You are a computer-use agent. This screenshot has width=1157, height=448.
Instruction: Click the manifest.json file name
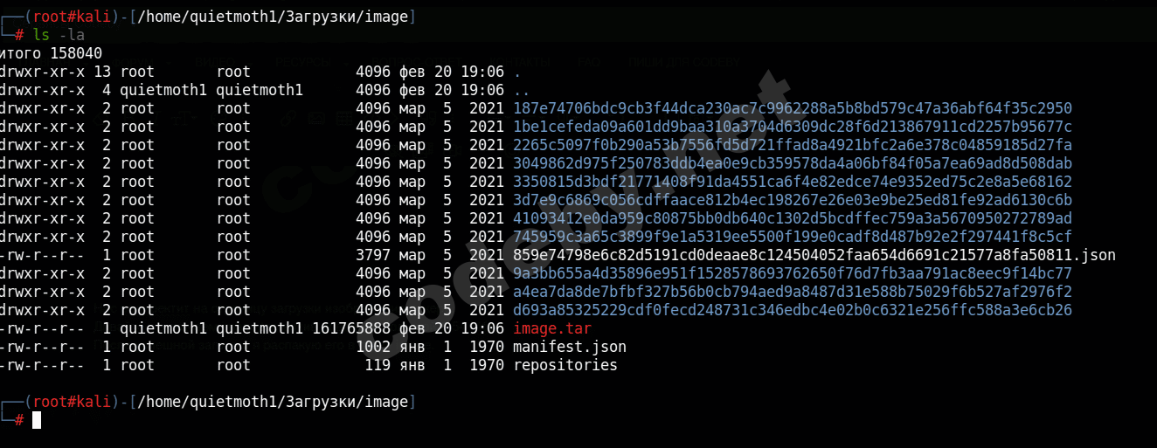569,347
